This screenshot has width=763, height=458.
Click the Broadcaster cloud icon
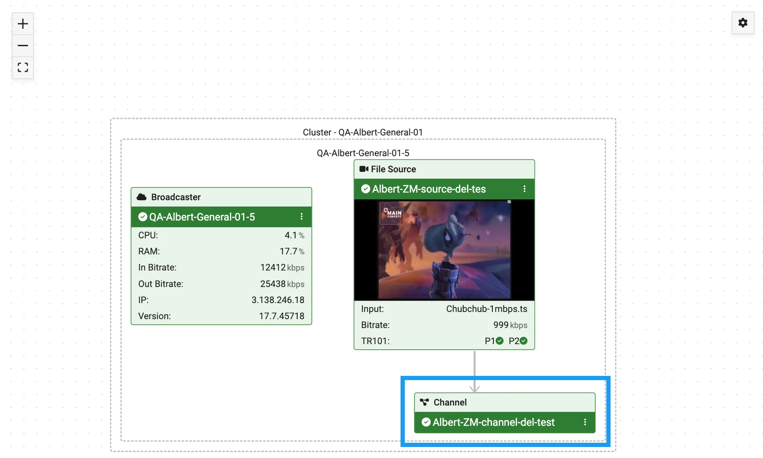click(142, 197)
